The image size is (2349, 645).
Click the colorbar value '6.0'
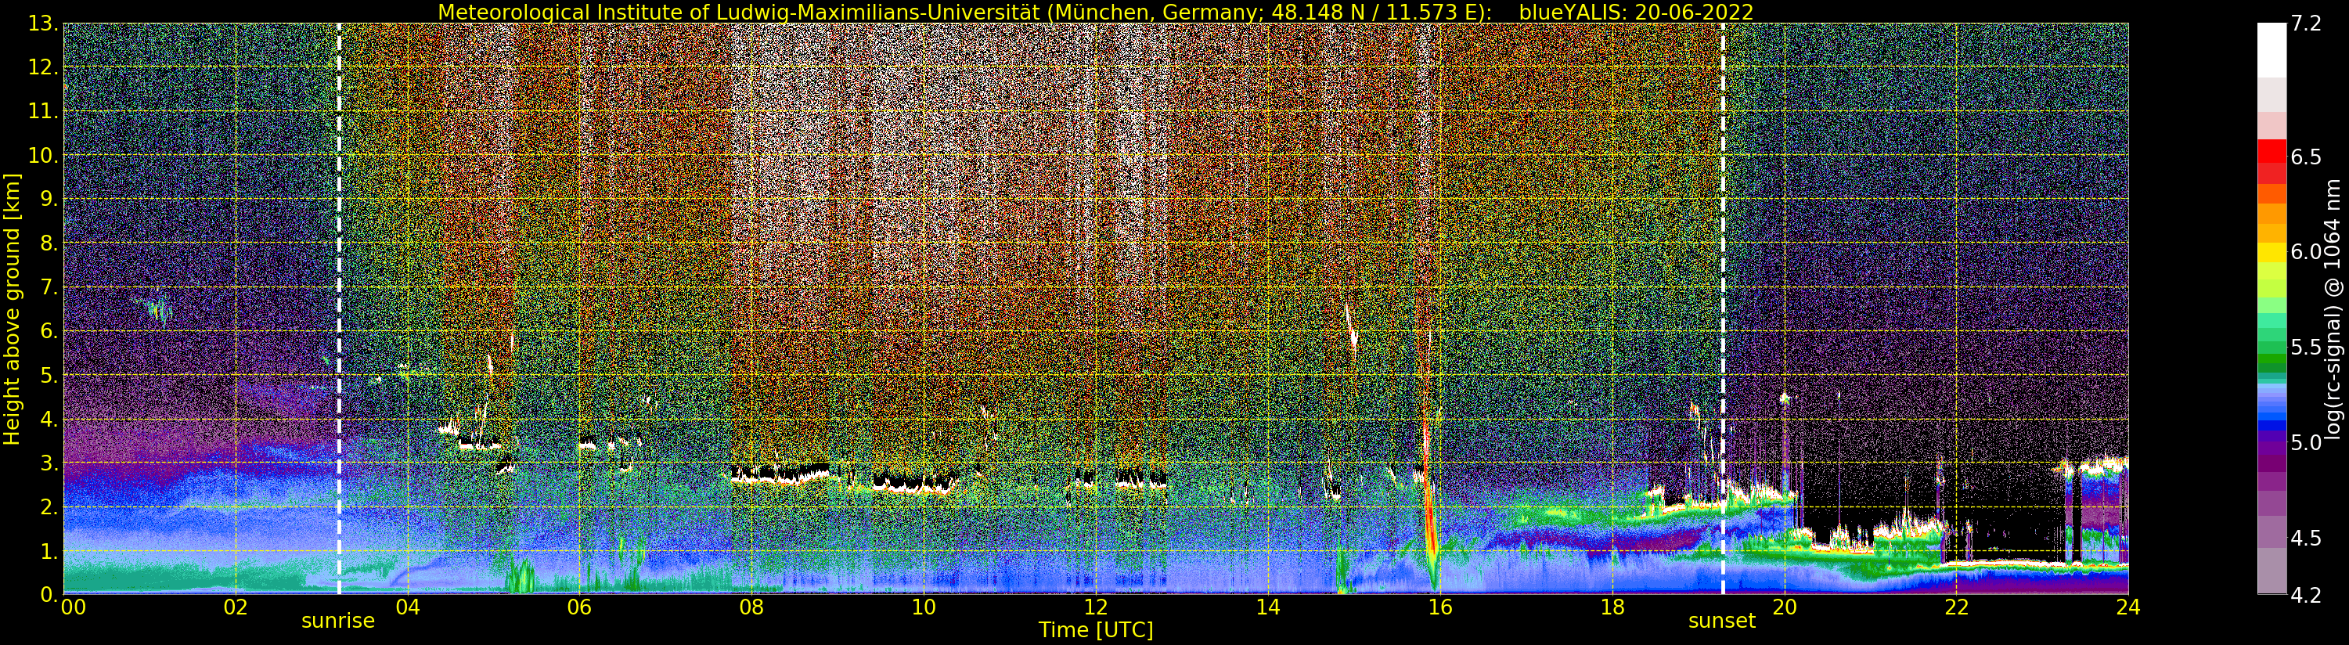[2306, 252]
